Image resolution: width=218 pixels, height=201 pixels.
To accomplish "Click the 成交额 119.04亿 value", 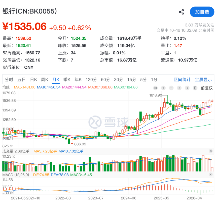I will tap(126, 46).
